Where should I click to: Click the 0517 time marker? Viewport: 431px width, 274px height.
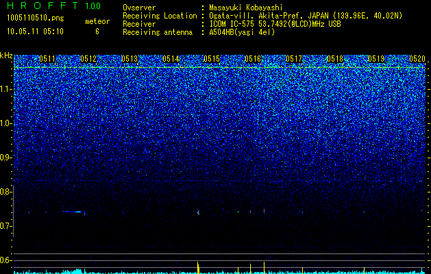[294, 59]
